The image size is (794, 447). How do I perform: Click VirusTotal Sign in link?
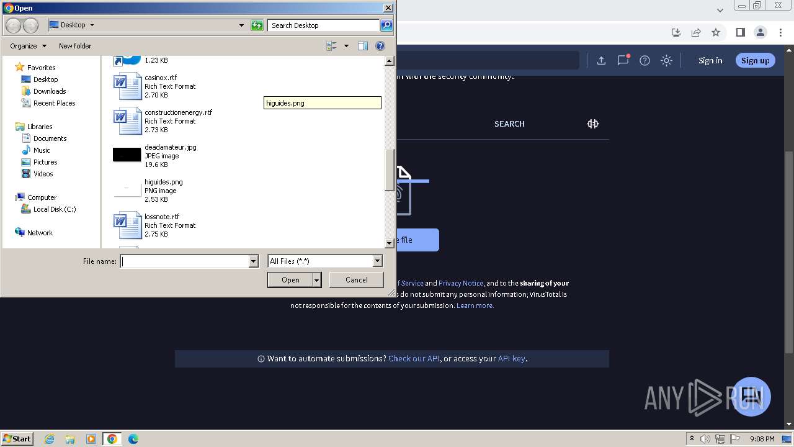710,60
